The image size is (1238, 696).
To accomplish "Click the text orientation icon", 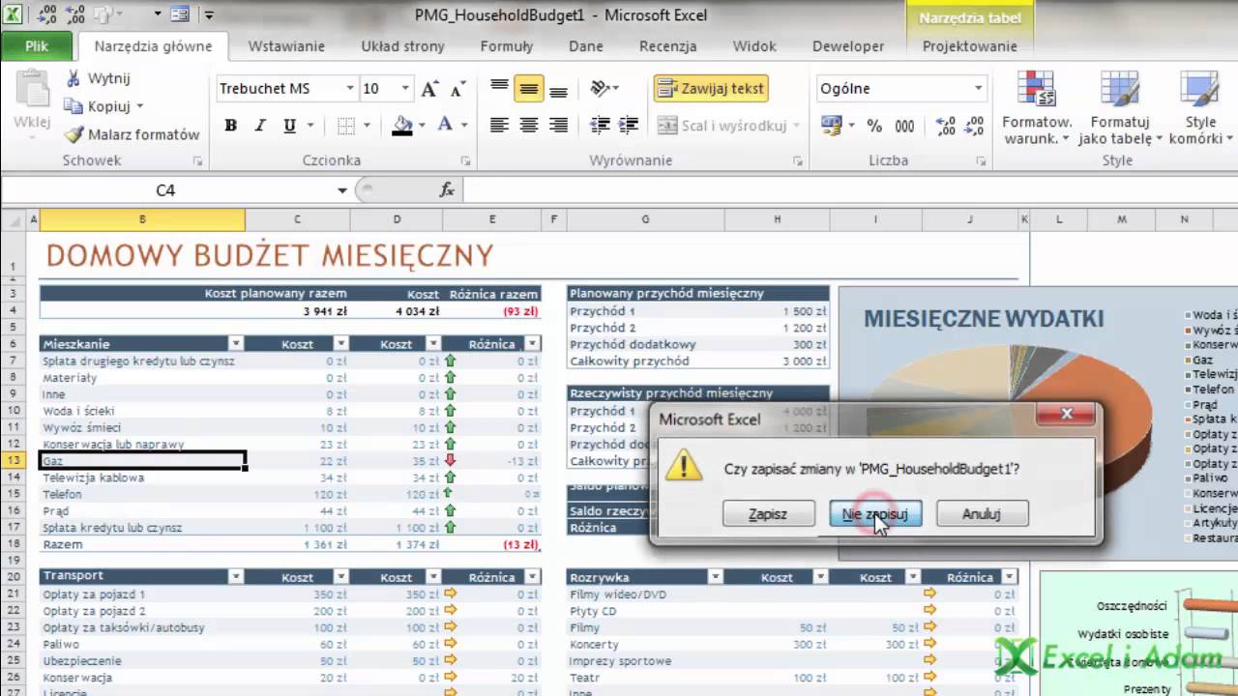I will coord(601,88).
